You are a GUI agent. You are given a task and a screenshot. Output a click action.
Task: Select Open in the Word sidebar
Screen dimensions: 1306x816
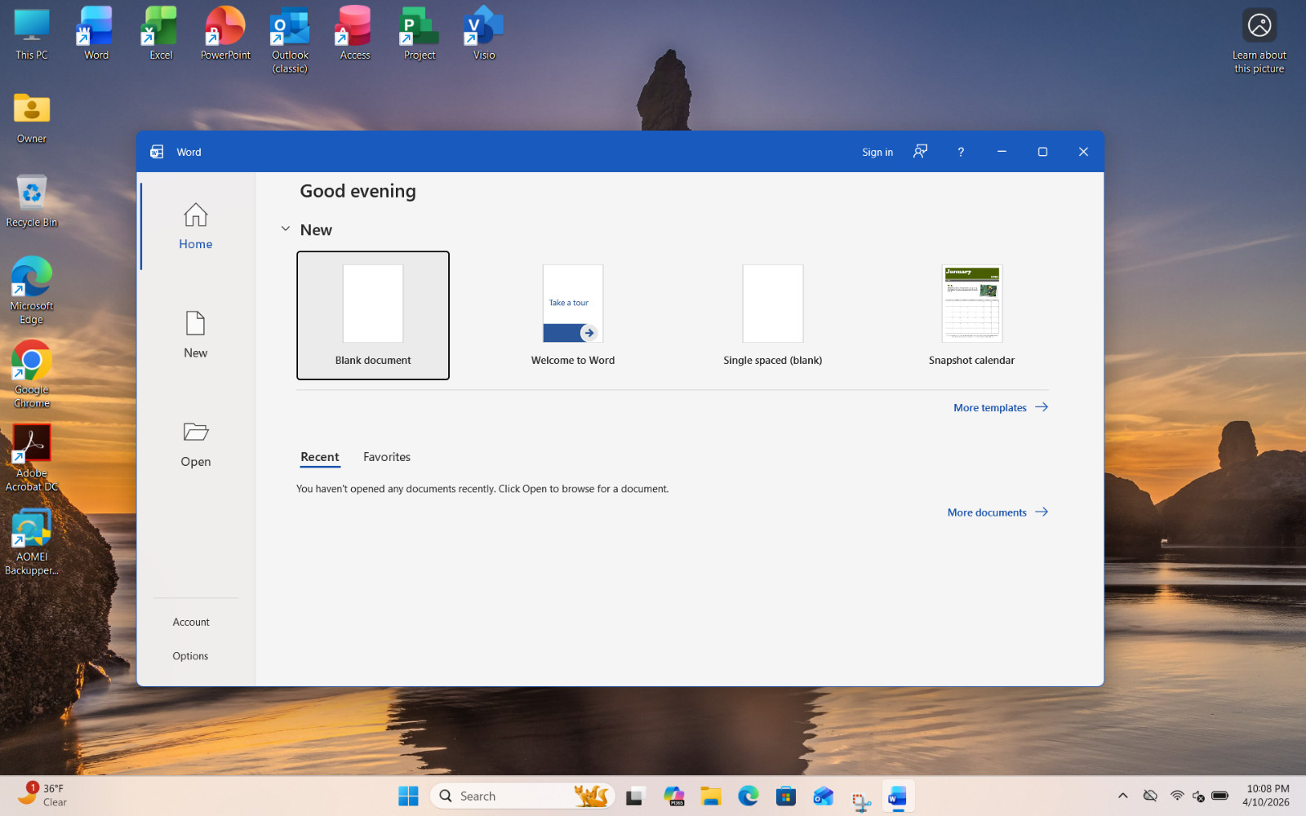coord(196,444)
